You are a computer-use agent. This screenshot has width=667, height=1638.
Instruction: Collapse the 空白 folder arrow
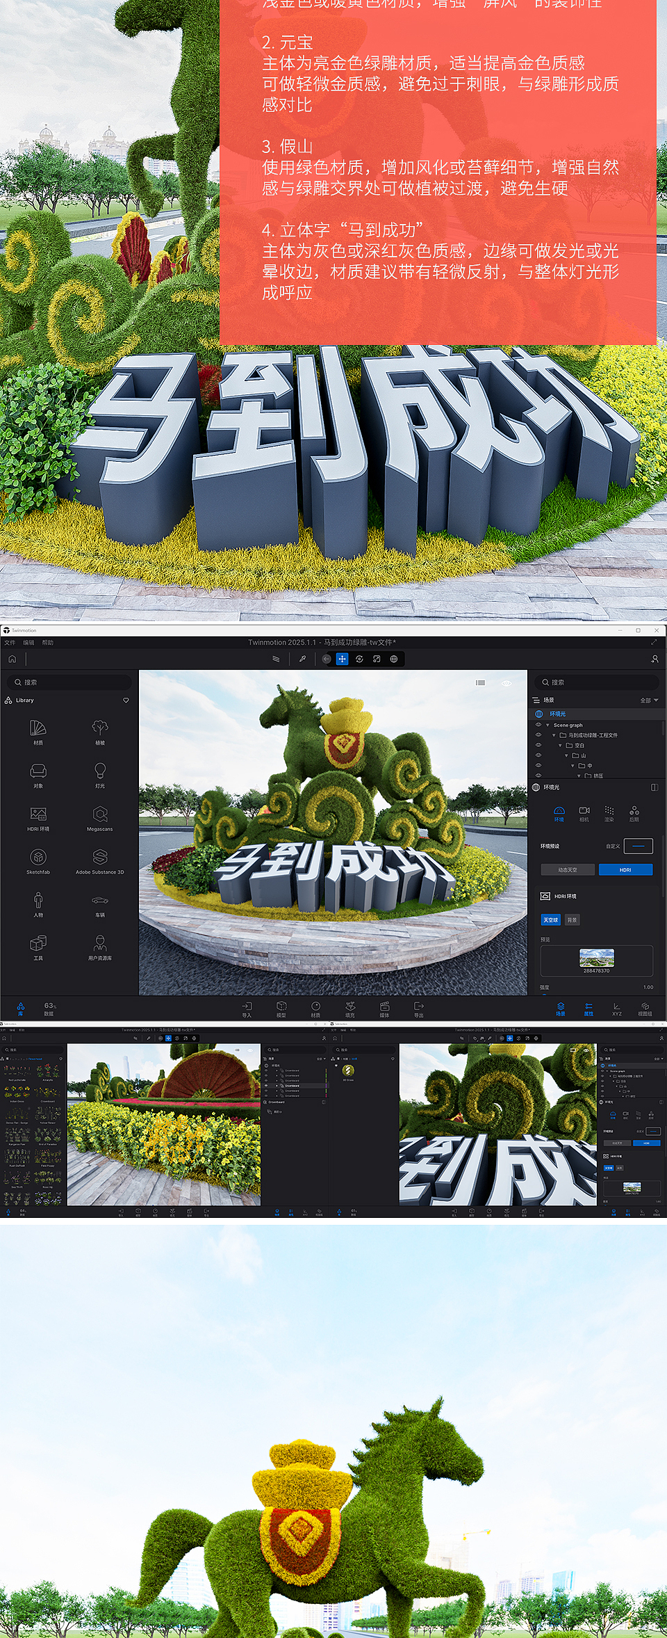560,745
